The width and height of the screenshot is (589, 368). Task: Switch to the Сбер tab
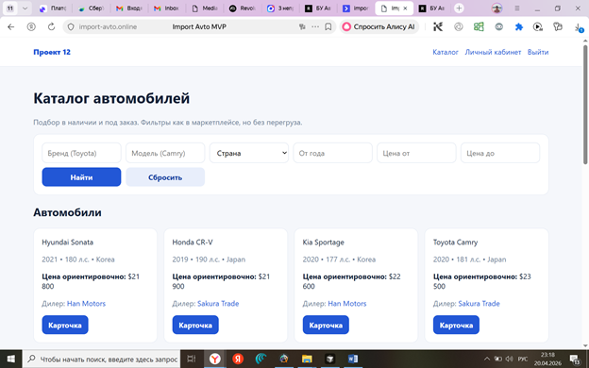tap(92, 8)
